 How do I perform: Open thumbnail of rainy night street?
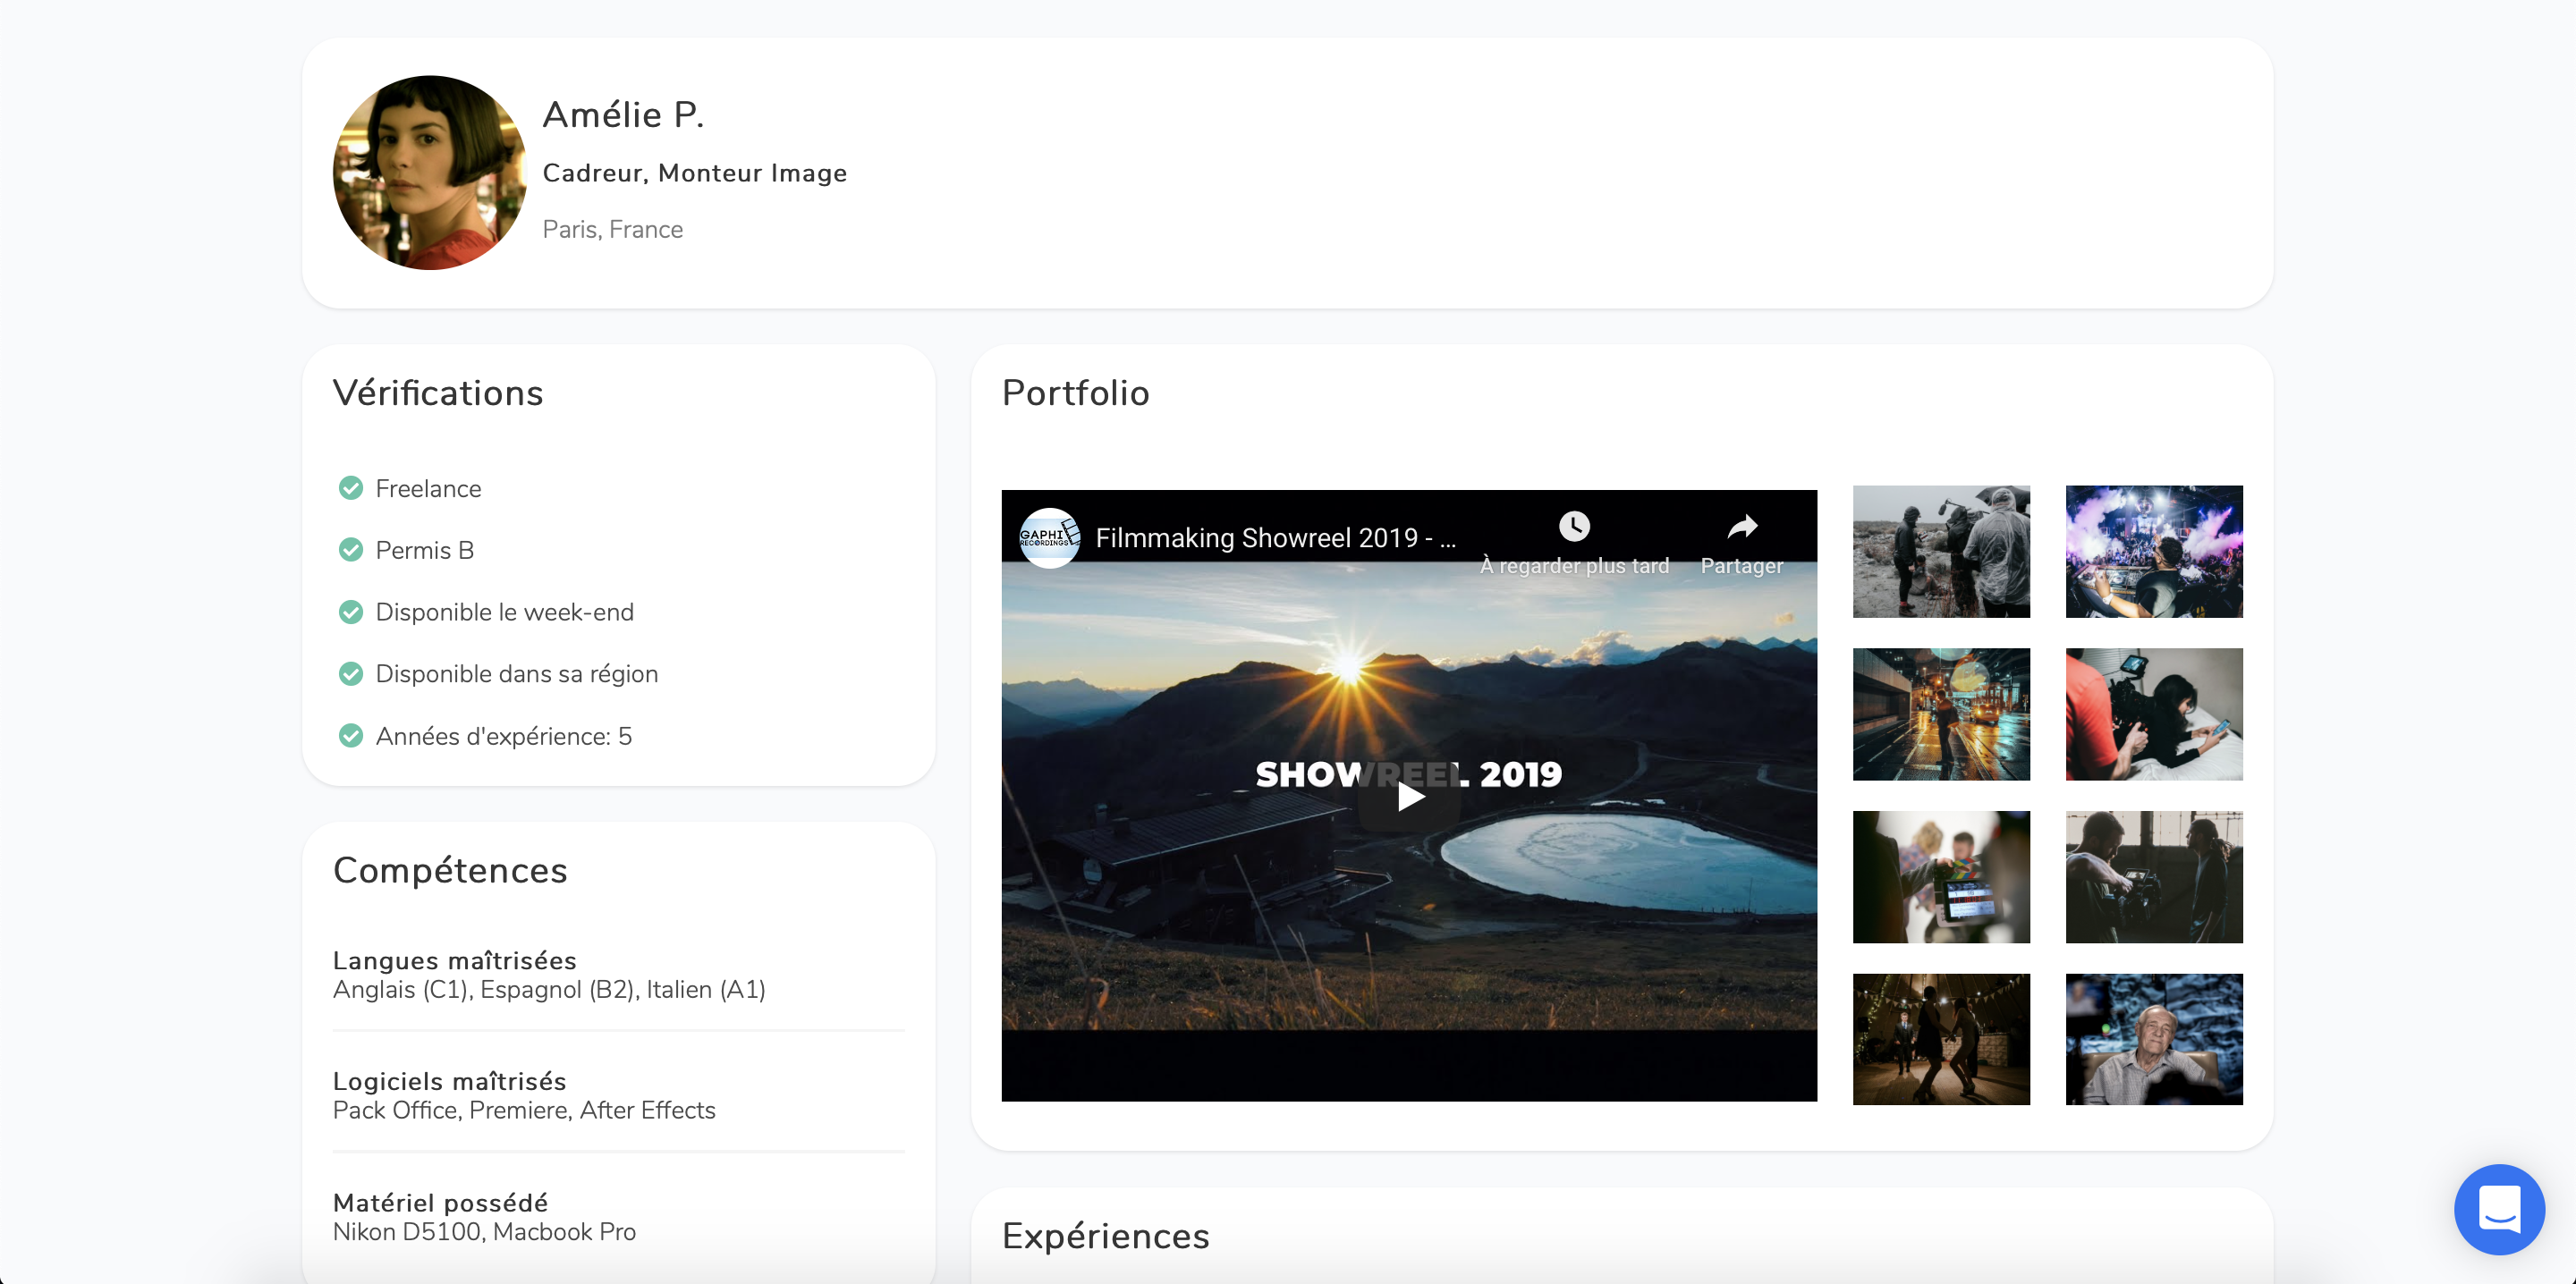(x=1941, y=714)
